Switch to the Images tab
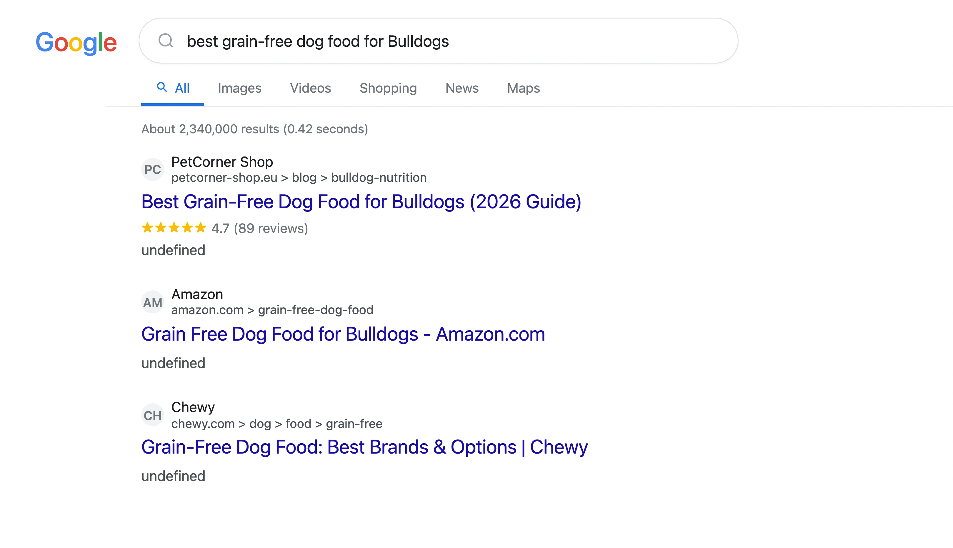Image resolution: width=953 pixels, height=548 pixels. (240, 88)
